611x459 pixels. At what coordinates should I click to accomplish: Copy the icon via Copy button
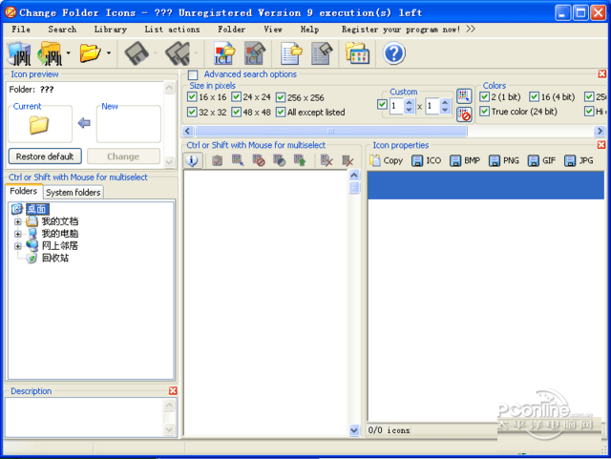[387, 161]
